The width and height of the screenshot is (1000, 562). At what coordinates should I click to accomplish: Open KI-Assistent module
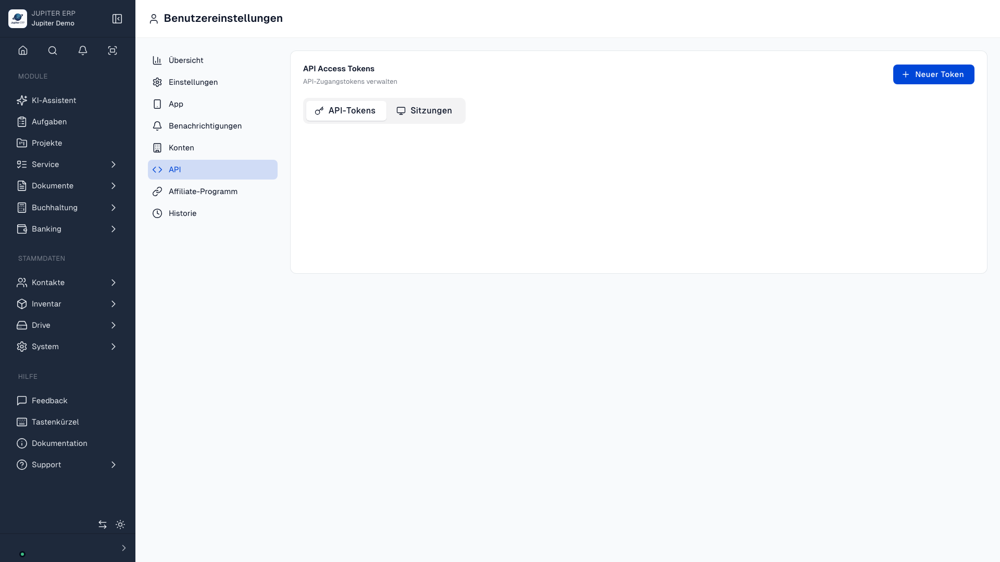[x=68, y=100]
